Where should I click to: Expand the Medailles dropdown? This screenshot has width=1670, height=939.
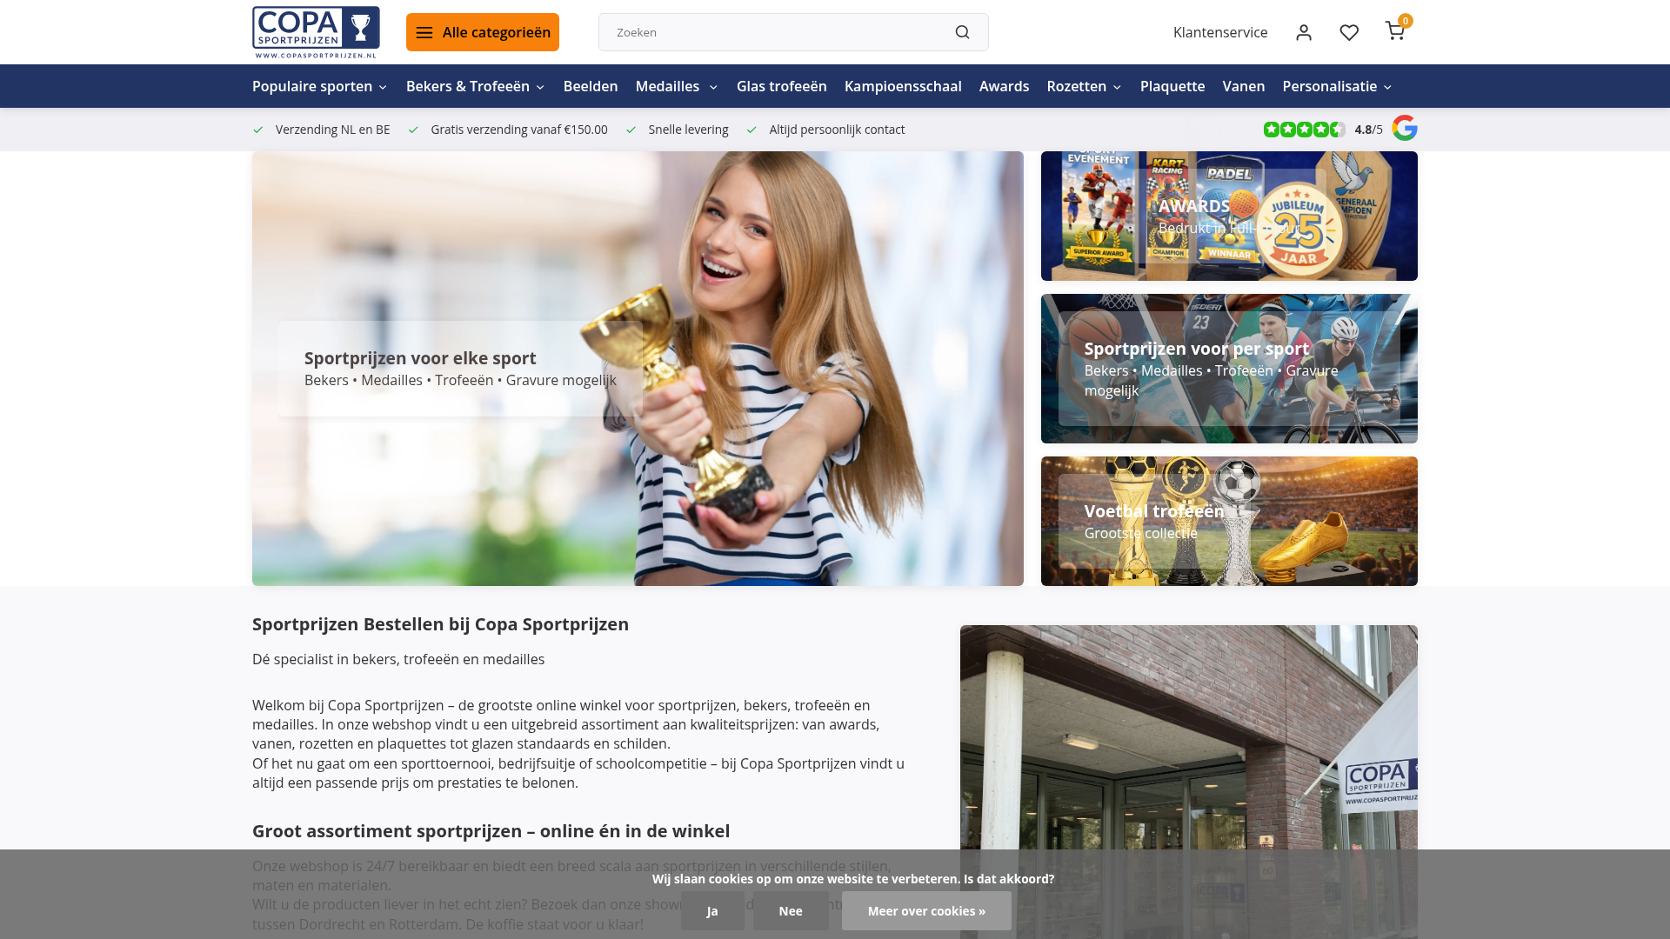pos(677,86)
